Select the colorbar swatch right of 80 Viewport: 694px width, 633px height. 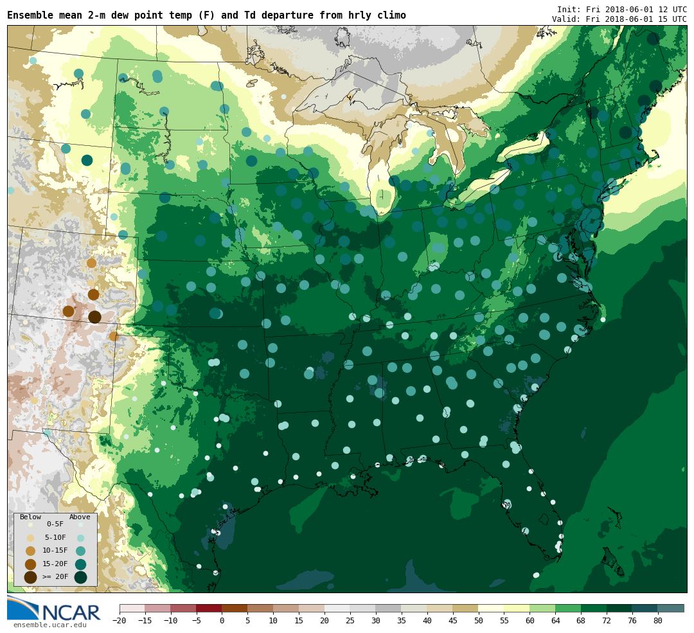tap(670, 608)
